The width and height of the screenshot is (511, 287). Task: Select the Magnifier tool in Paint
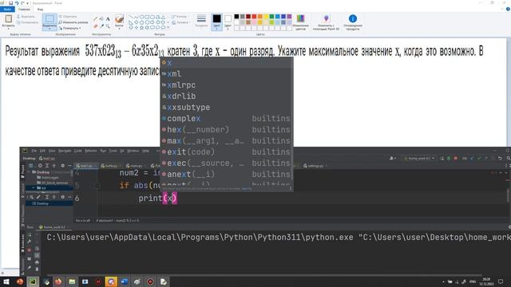[x=108, y=26]
